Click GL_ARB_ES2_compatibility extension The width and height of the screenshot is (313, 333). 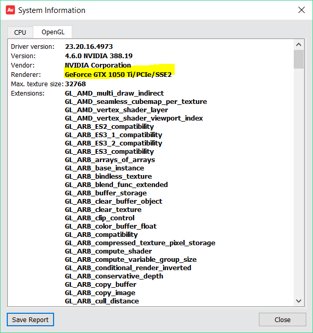coord(109,126)
